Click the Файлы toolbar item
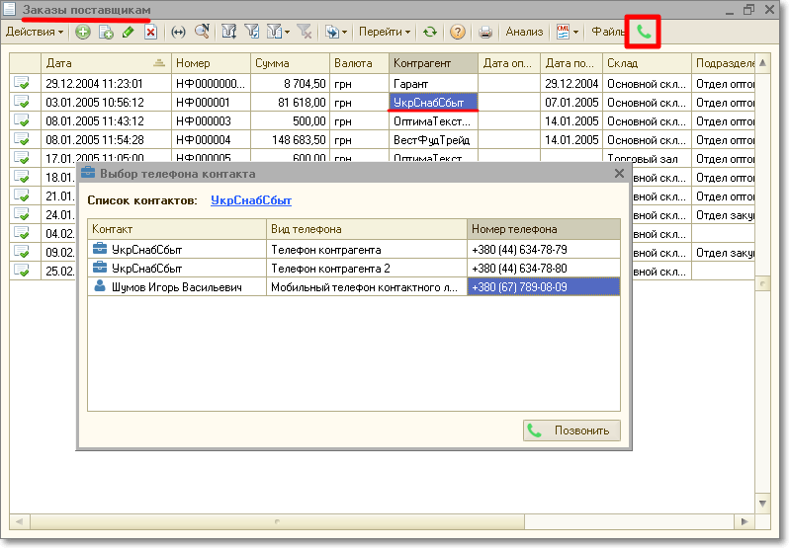Screen dimensions: 789x548 [607, 32]
